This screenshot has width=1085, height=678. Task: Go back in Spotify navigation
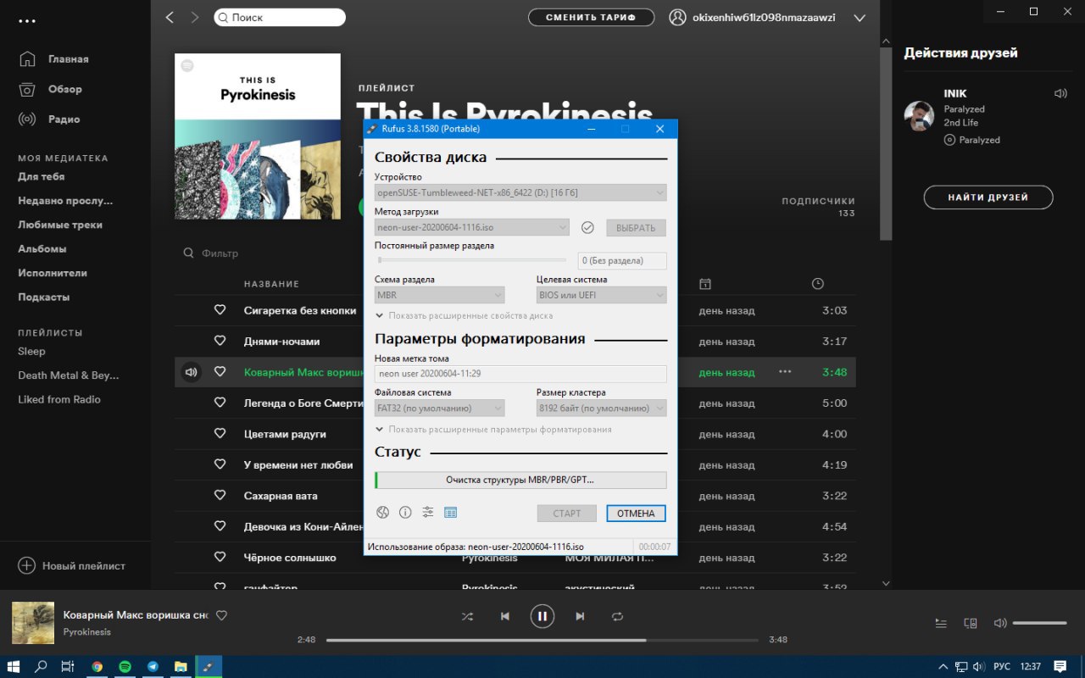coord(170,17)
